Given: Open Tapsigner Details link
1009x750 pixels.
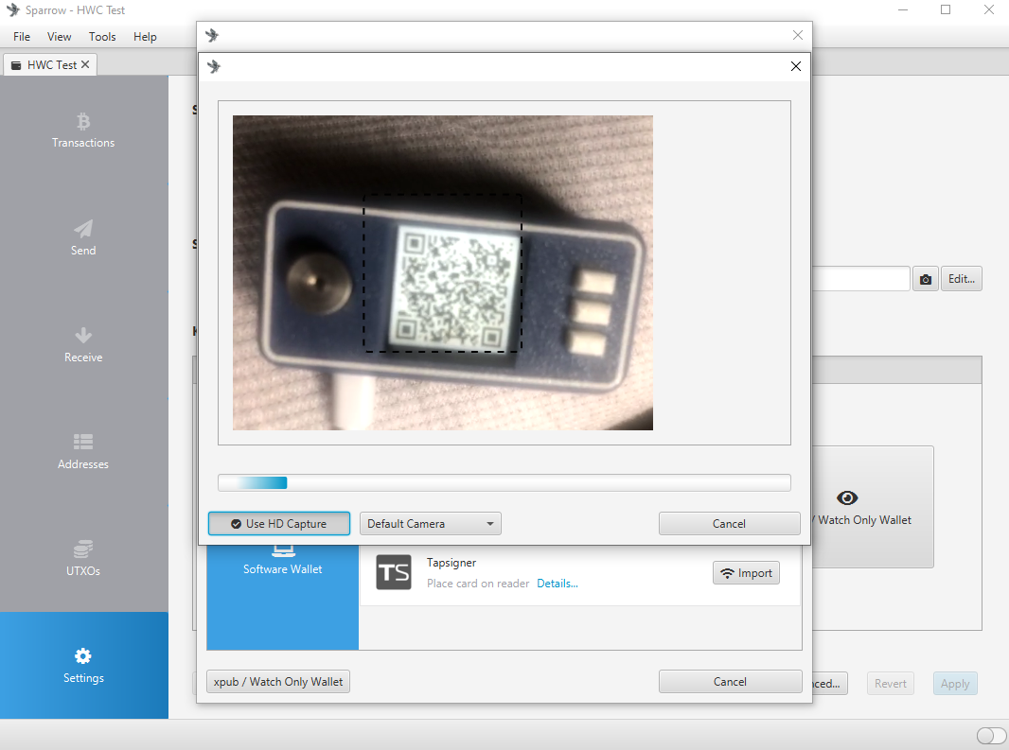Looking at the screenshot, I should coord(558,584).
